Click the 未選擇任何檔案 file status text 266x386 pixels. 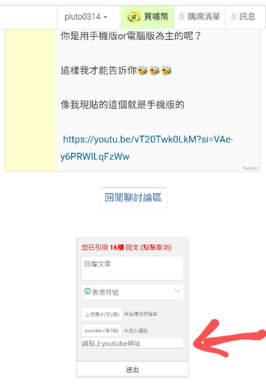[x=141, y=314]
